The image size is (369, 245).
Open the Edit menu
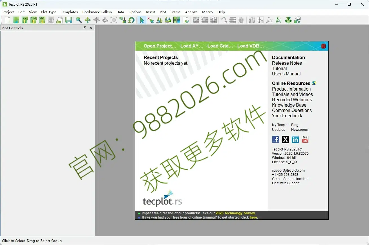(21, 12)
